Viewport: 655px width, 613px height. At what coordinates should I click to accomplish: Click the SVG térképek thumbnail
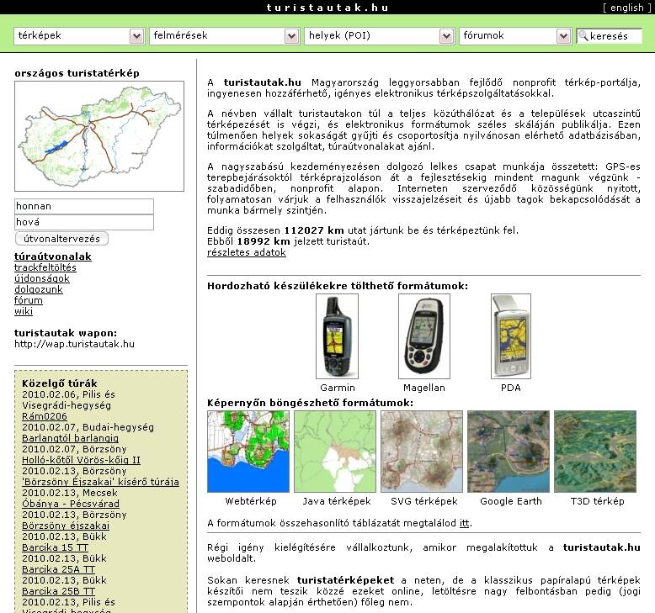click(x=421, y=452)
